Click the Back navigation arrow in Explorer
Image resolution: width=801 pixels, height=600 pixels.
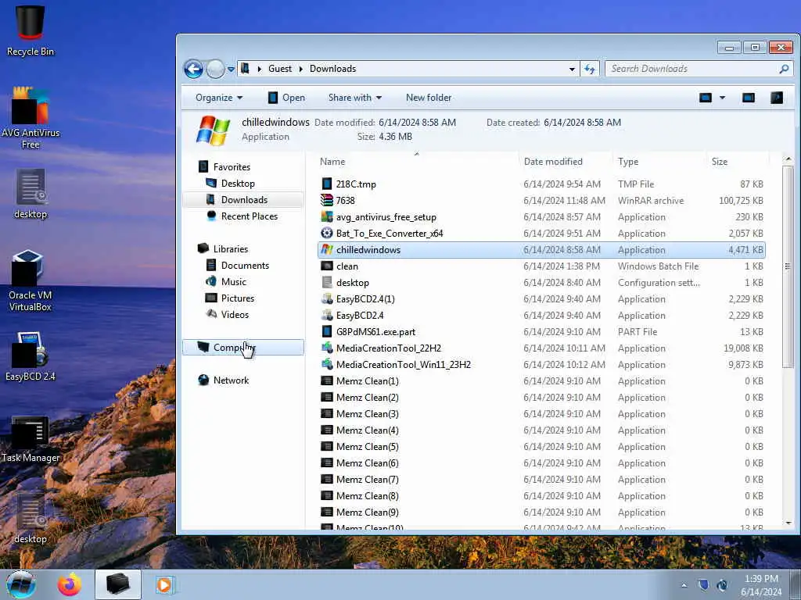point(194,69)
